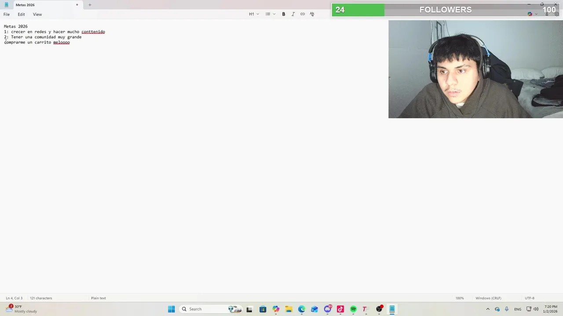Screen dimensions: 563x316
Task: Click the heading line Metas 2026 in editor
Action: [16, 26]
